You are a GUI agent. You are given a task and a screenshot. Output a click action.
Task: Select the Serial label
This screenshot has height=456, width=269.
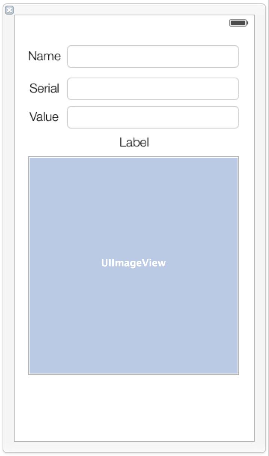(x=44, y=88)
